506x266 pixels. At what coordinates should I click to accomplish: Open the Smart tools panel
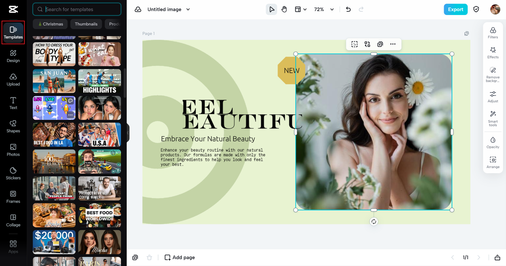click(493, 119)
